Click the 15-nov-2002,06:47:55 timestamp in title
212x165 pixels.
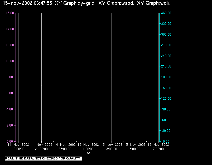[x=27, y=3]
